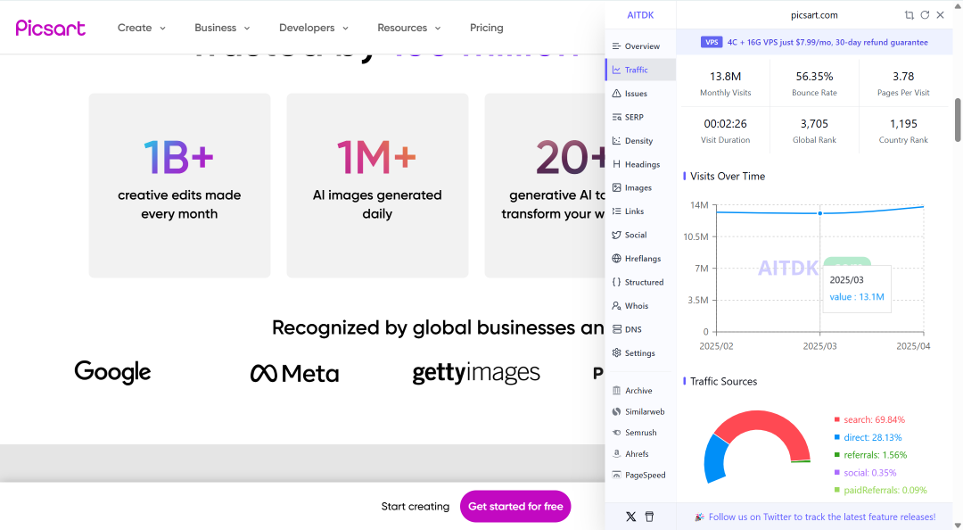Expand the Create dropdown menu
This screenshot has width=963, height=530.
(142, 28)
